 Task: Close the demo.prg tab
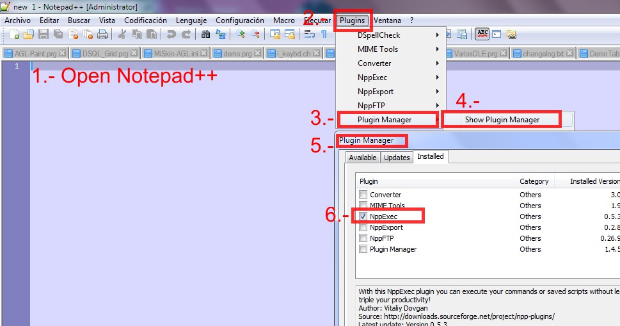[257, 53]
